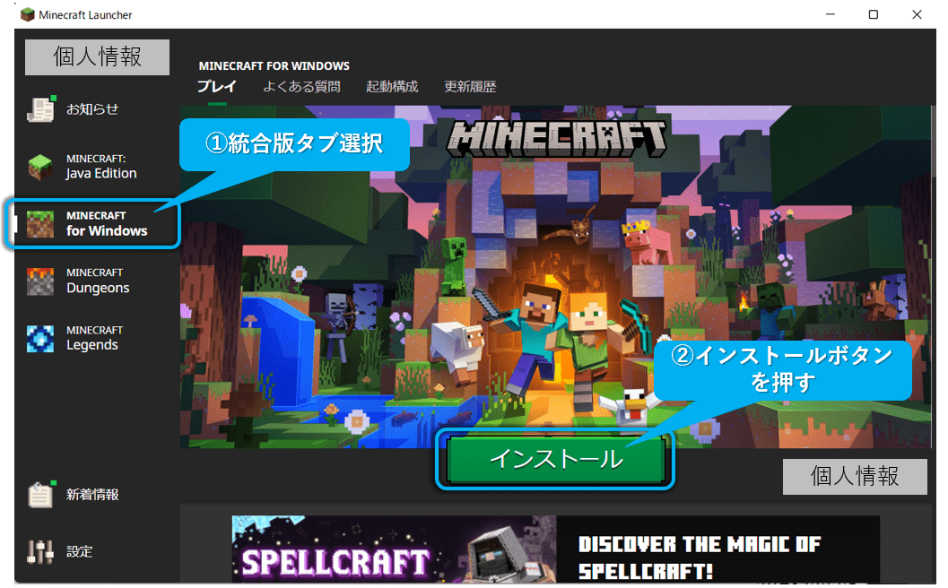Image resolution: width=948 pixels, height=588 pixels.
Task: Open the 新着情報 clipboard icon
Action: 41,494
